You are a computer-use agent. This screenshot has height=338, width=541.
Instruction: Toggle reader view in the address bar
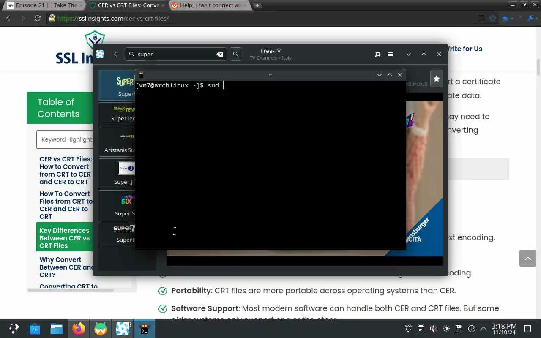pyautogui.click(x=481, y=18)
